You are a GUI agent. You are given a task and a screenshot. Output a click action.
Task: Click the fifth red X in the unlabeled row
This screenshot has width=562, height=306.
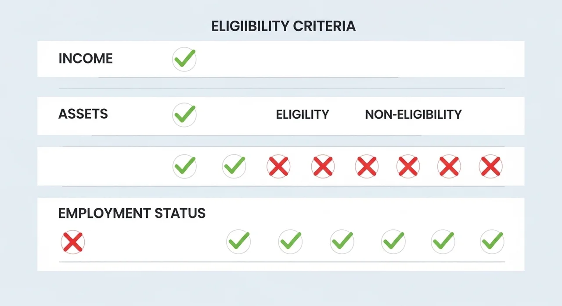click(x=449, y=166)
